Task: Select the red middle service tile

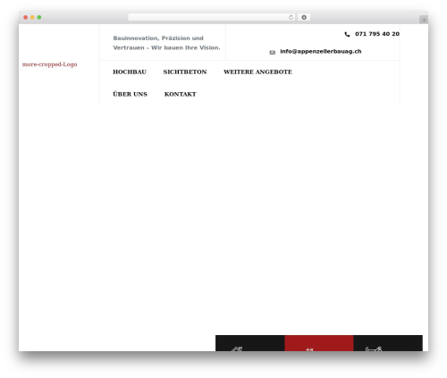Action: click(319, 343)
